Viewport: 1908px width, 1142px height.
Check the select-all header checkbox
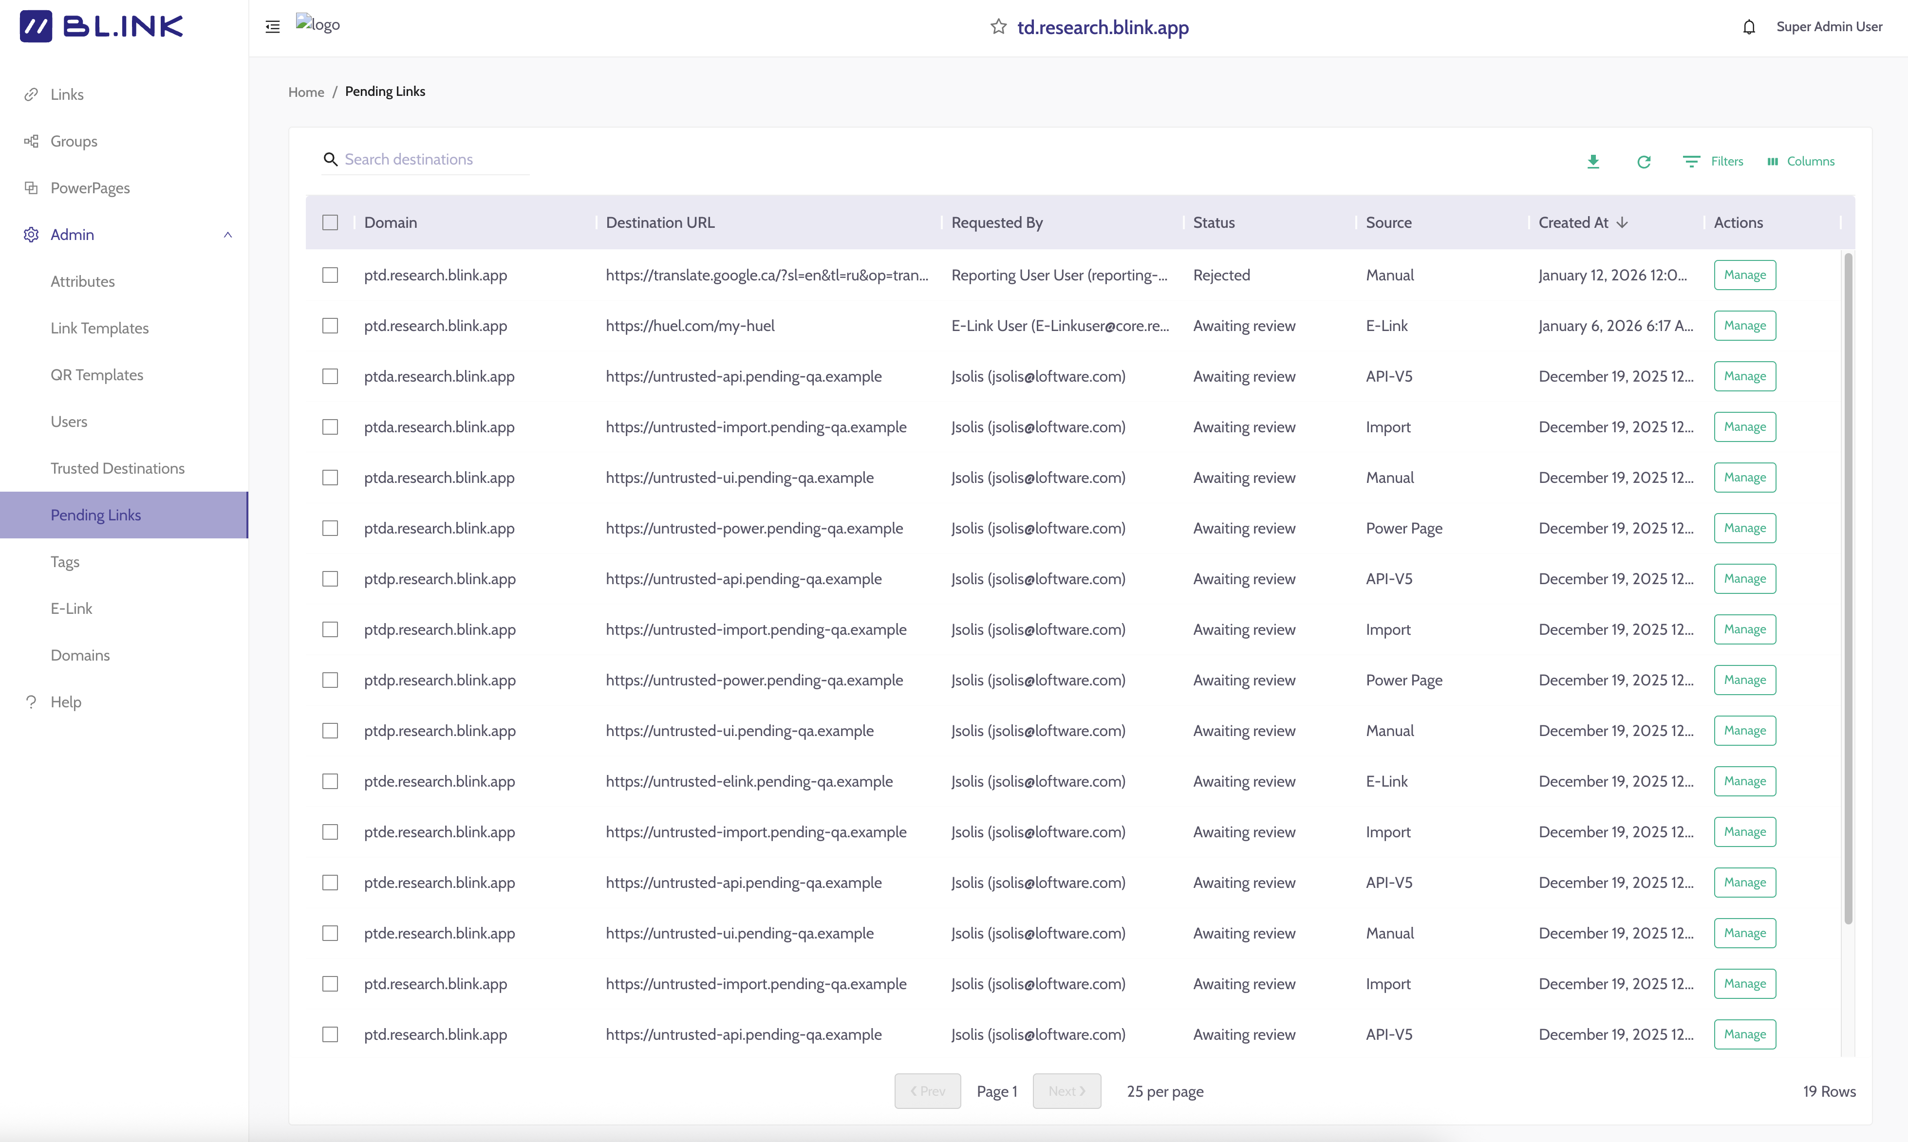[x=330, y=222]
